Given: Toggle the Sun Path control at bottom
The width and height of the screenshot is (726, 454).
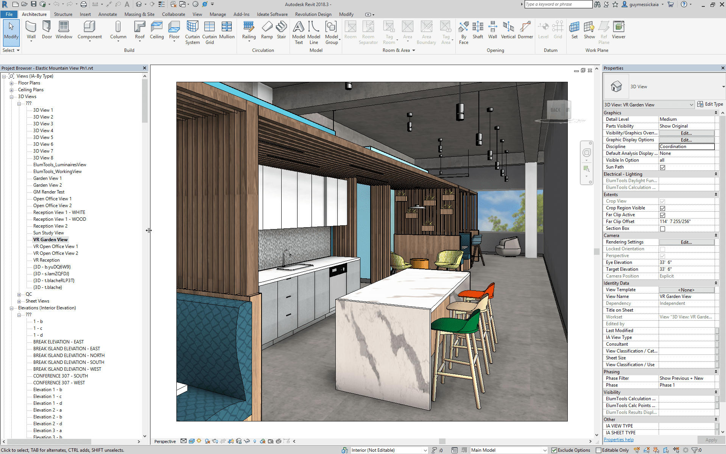Looking at the screenshot, I should point(199,441).
